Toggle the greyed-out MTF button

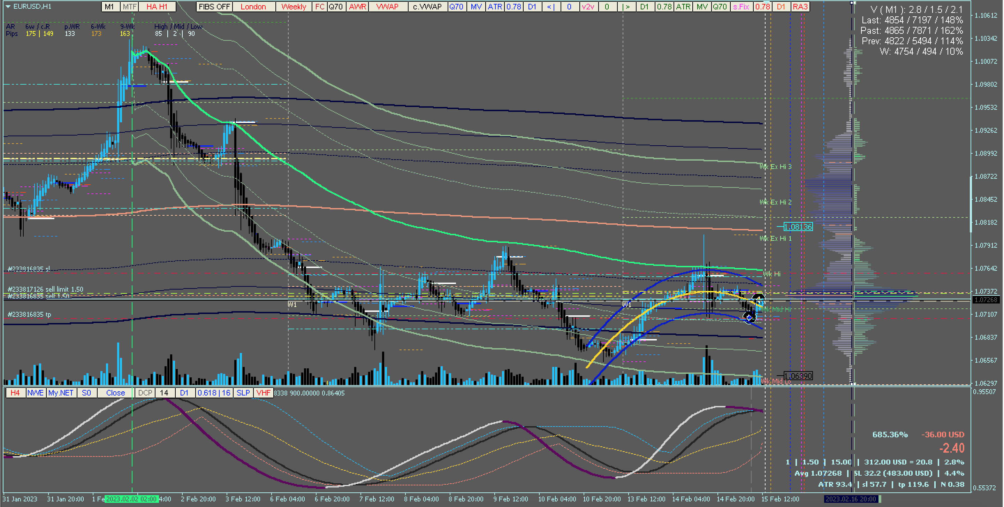pos(129,7)
